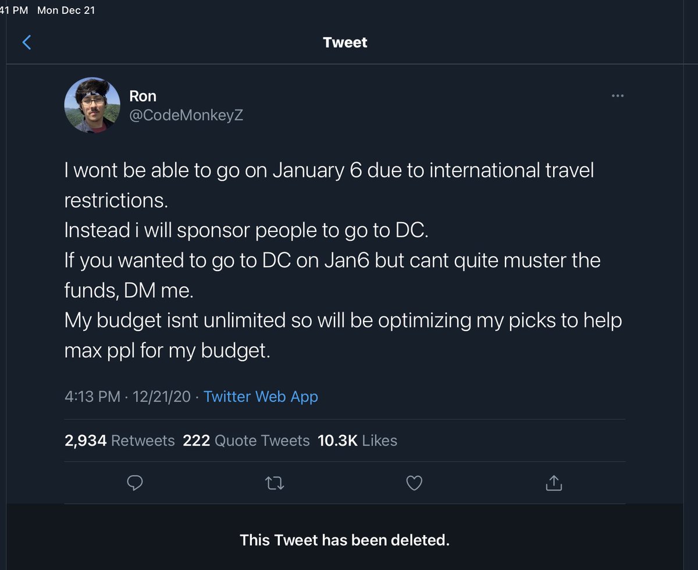Click the display name Ron

[x=143, y=96]
